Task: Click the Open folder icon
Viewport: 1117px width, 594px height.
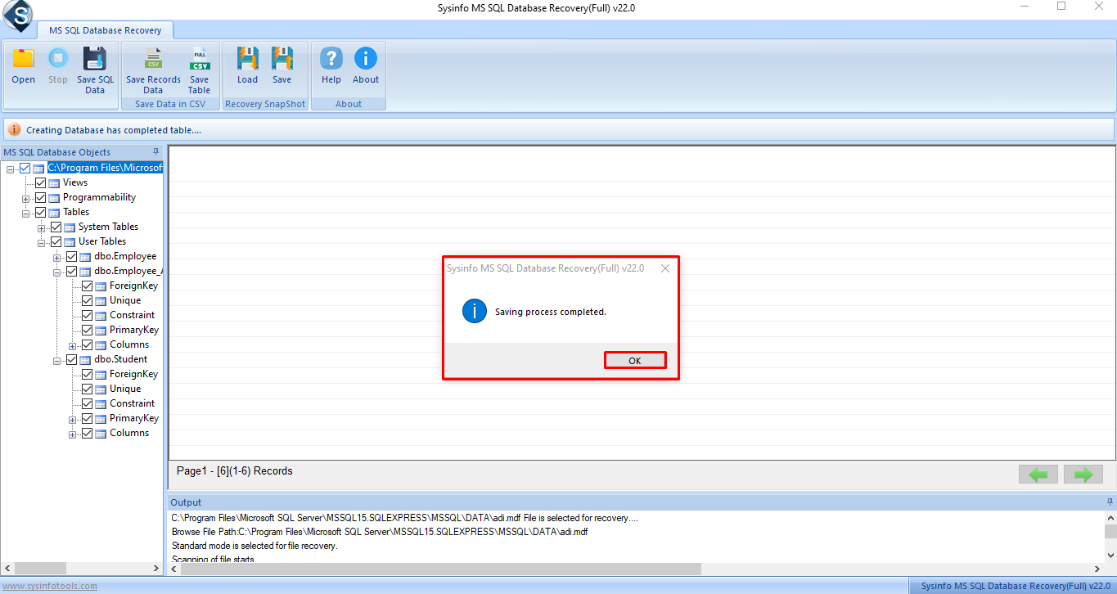Action: (x=23, y=59)
